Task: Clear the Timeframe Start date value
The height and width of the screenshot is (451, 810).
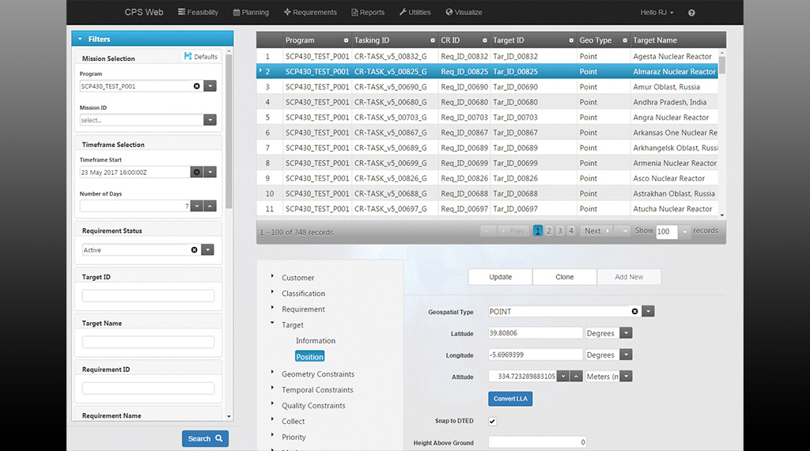Action: pos(196,172)
